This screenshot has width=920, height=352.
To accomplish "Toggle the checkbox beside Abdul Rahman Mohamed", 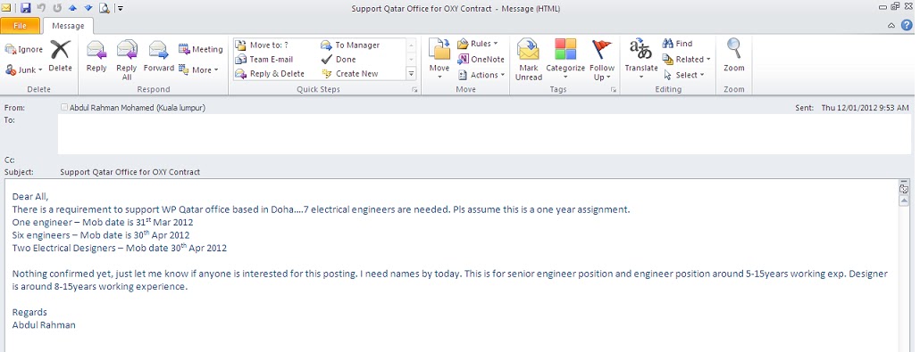I will coord(64,108).
